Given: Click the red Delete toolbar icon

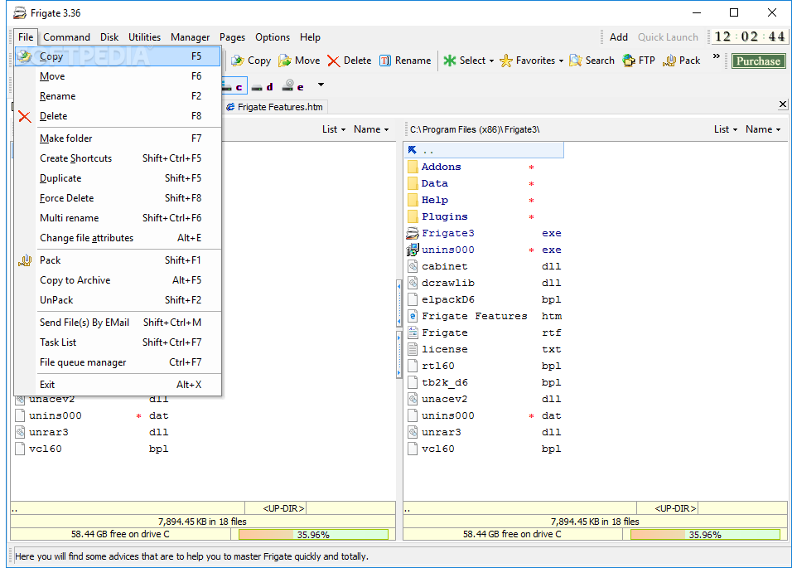Looking at the screenshot, I should coord(333,61).
